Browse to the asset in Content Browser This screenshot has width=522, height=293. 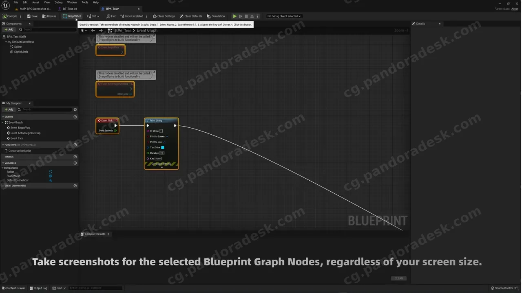click(x=49, y=16)
